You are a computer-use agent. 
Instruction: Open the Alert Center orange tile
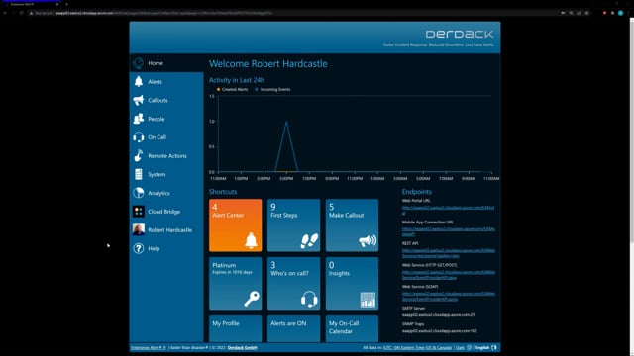coord(236,225)
